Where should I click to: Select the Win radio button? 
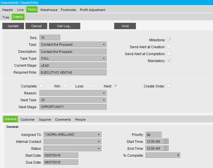pyautogui.click(x=65, y=86)
